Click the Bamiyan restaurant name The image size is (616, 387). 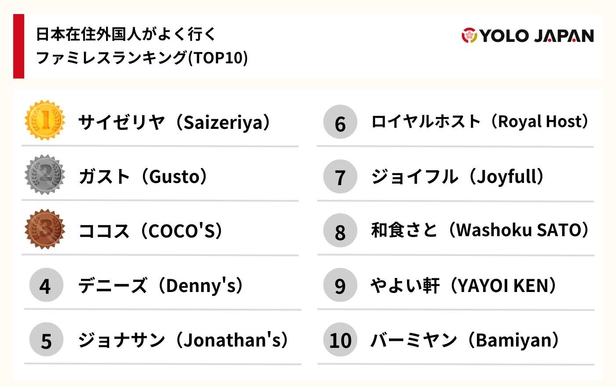pos(465,340)
